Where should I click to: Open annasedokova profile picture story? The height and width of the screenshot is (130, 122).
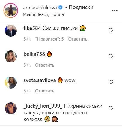(x=11, y=11)
